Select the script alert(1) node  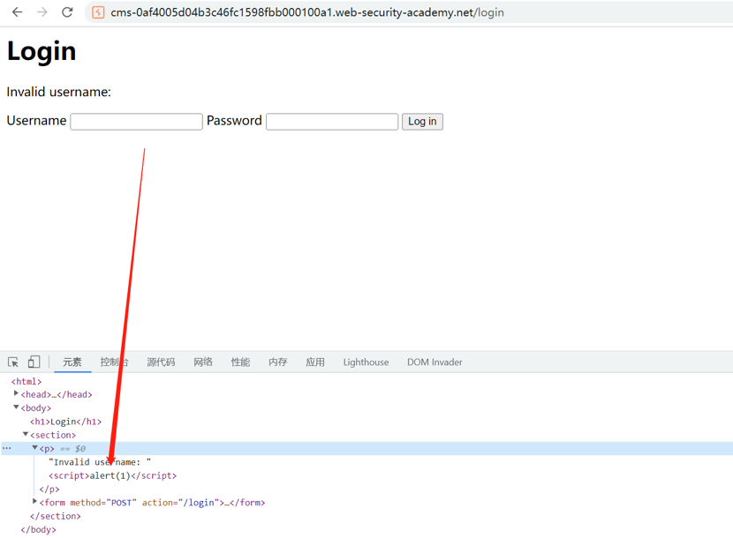(113, 476)
